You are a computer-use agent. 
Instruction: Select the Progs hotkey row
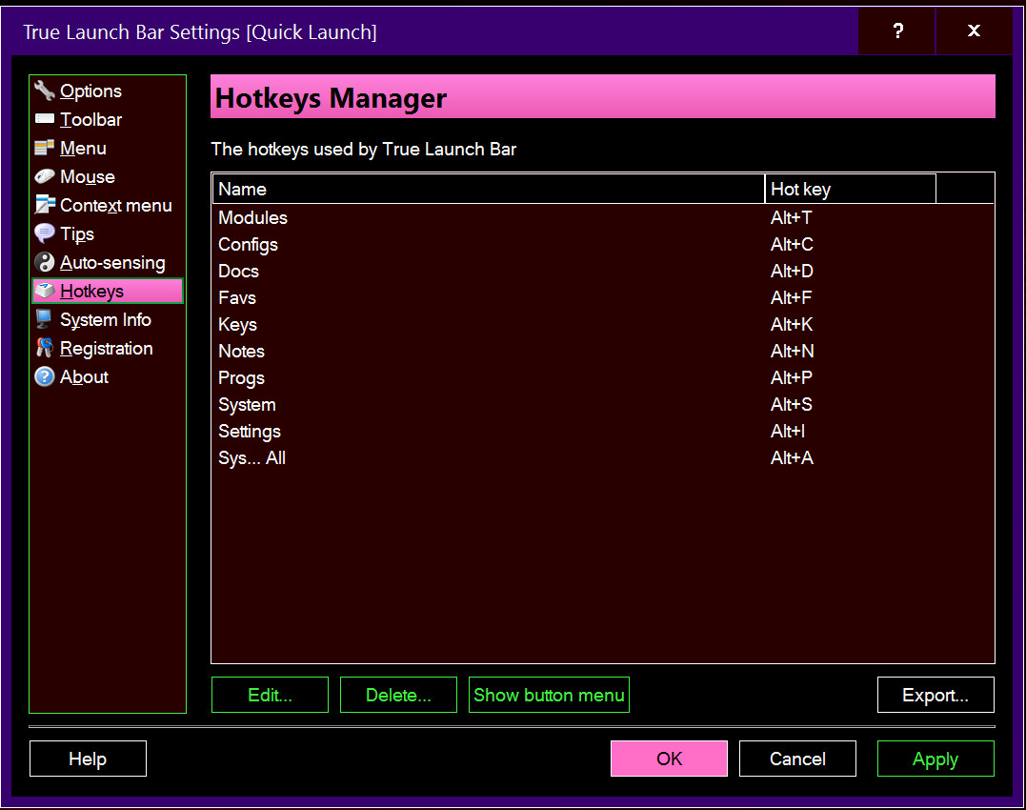603,378
